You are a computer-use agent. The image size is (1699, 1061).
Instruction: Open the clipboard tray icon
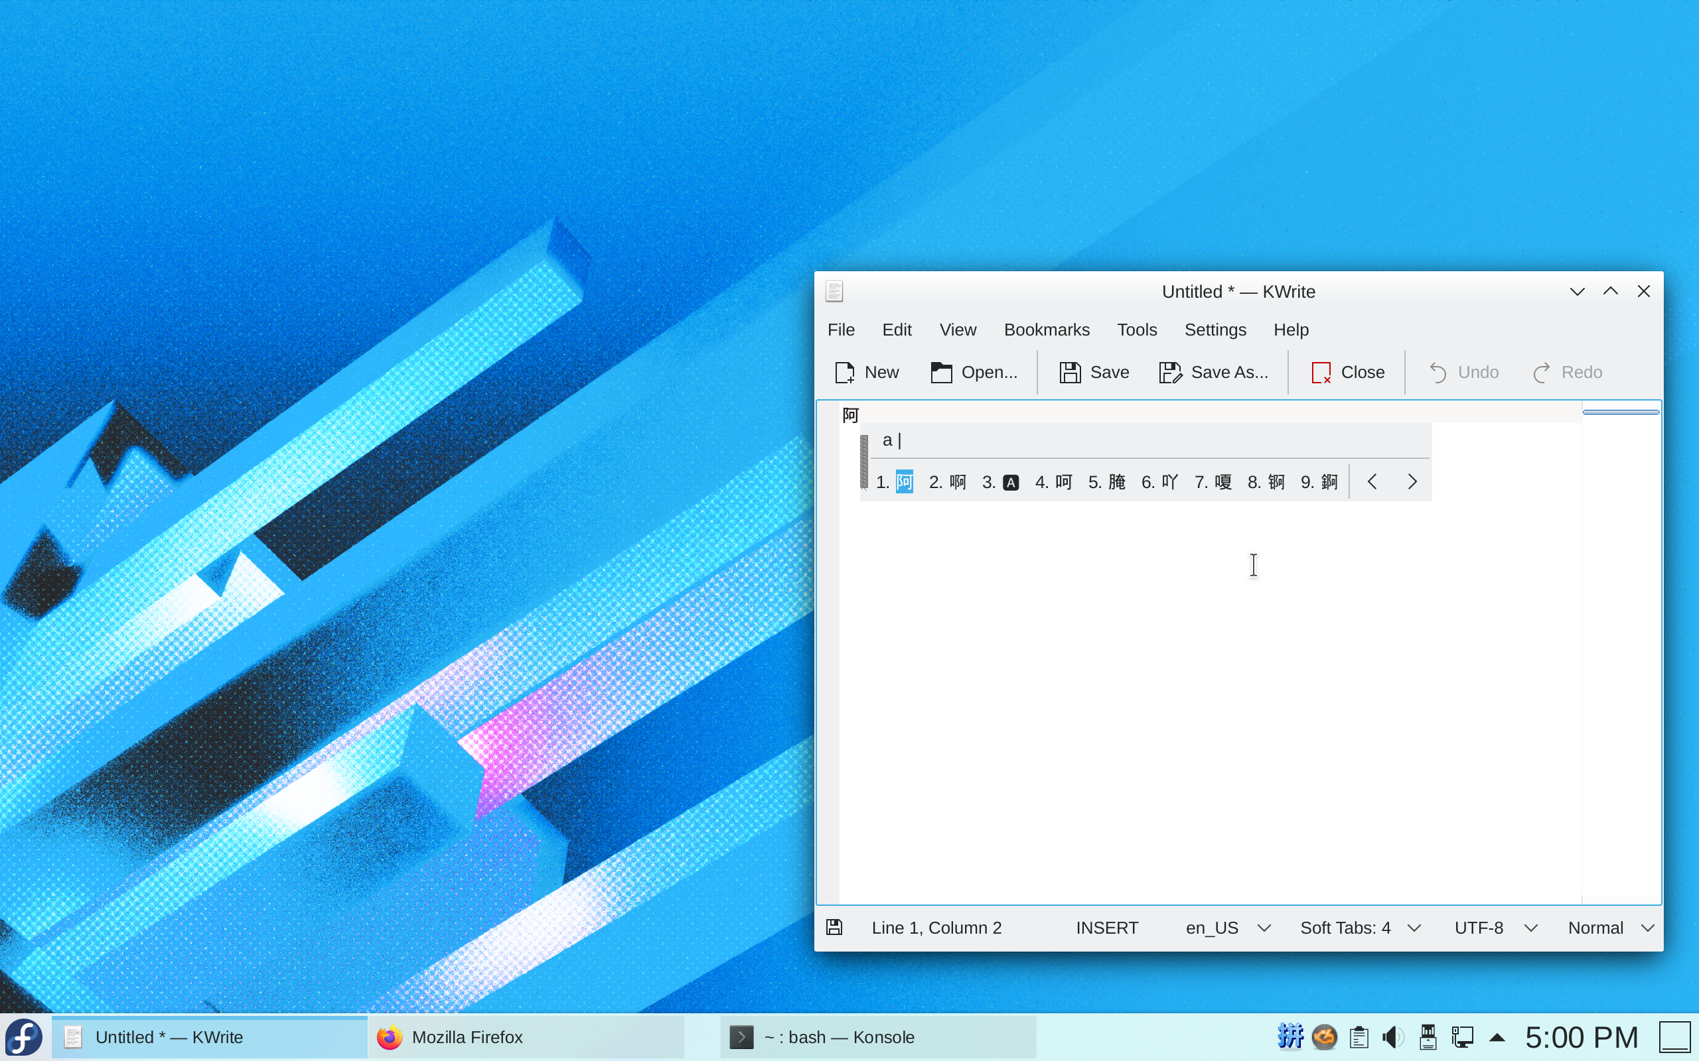[x=1359, y=1036]
